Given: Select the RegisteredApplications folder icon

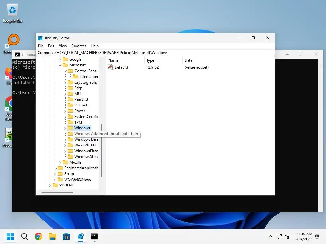Looking at the screenshot, I should coord(60,168).
